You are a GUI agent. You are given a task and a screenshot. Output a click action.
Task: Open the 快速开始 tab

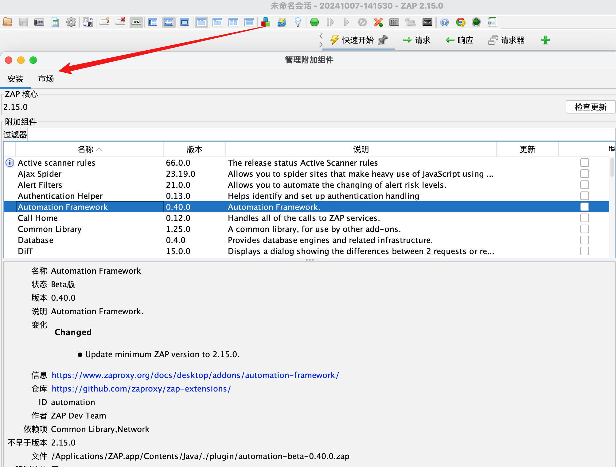pos(358,40)
